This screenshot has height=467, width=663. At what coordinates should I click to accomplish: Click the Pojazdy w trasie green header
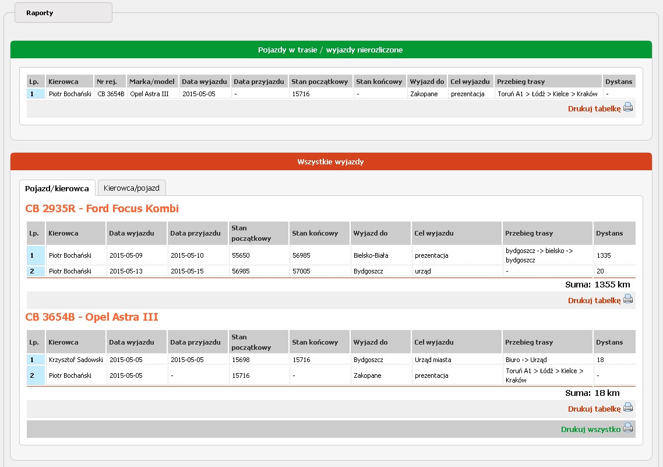[x=331, y=50]
